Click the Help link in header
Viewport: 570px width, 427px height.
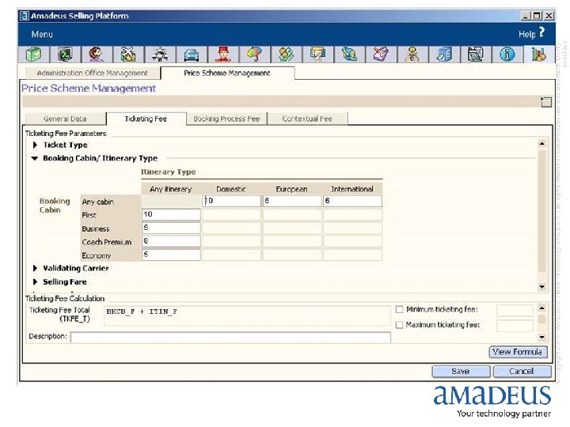pos(526,35)
